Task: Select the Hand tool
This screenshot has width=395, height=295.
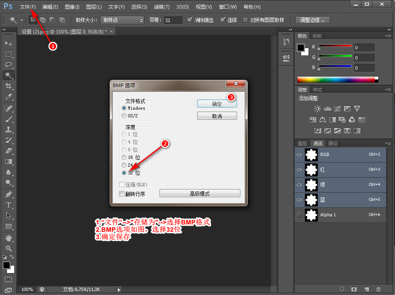Action: tap(9, 238)
